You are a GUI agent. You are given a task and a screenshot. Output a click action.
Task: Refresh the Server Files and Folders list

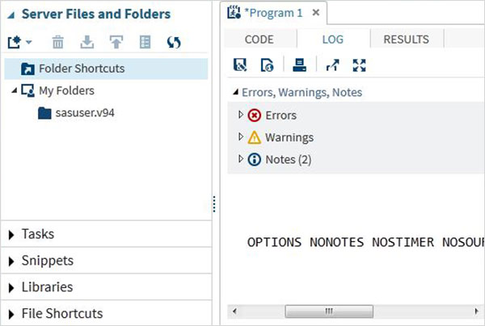pos(173,41)
